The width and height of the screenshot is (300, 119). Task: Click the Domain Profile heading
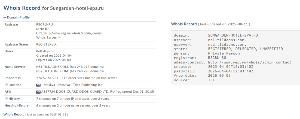click(18, 17)
